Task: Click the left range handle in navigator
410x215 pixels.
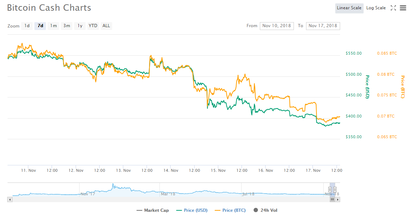Action: point(330,189)
